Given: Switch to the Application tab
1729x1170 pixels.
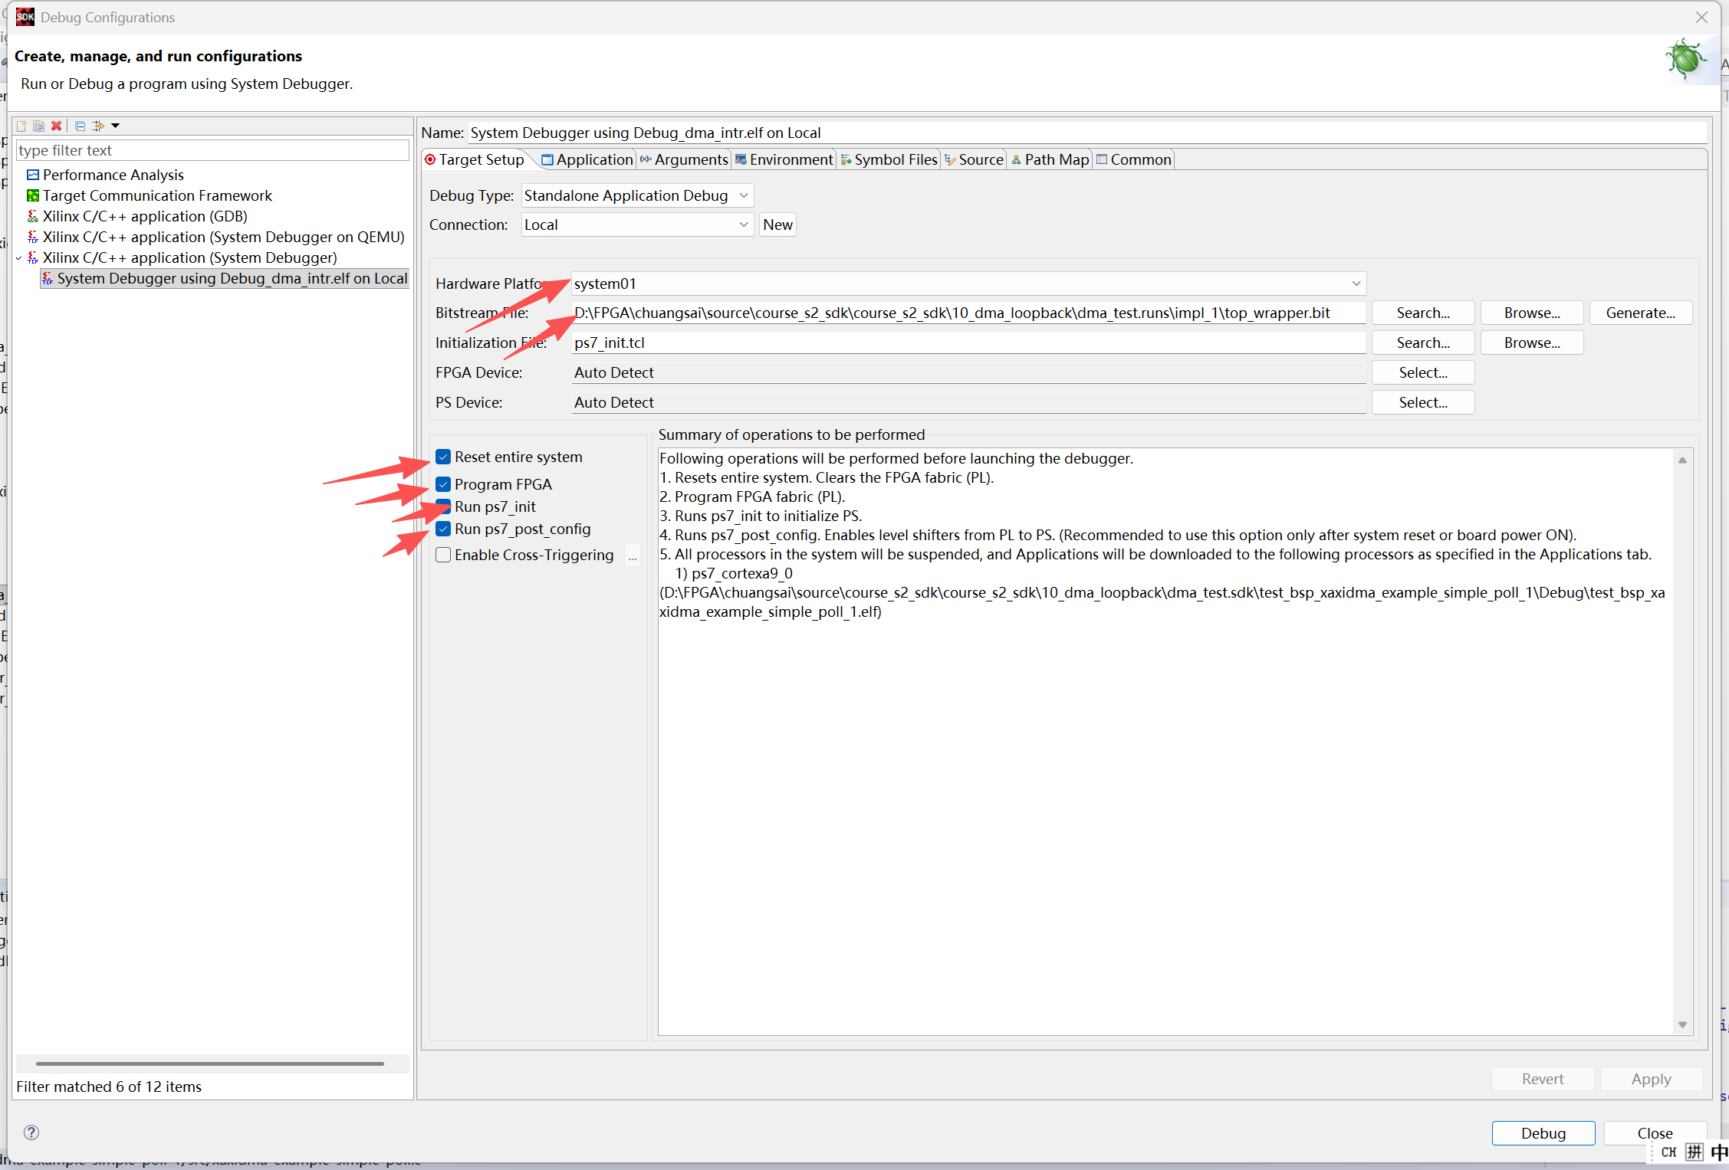Looking at the screenshot, I should pos(587,159).
